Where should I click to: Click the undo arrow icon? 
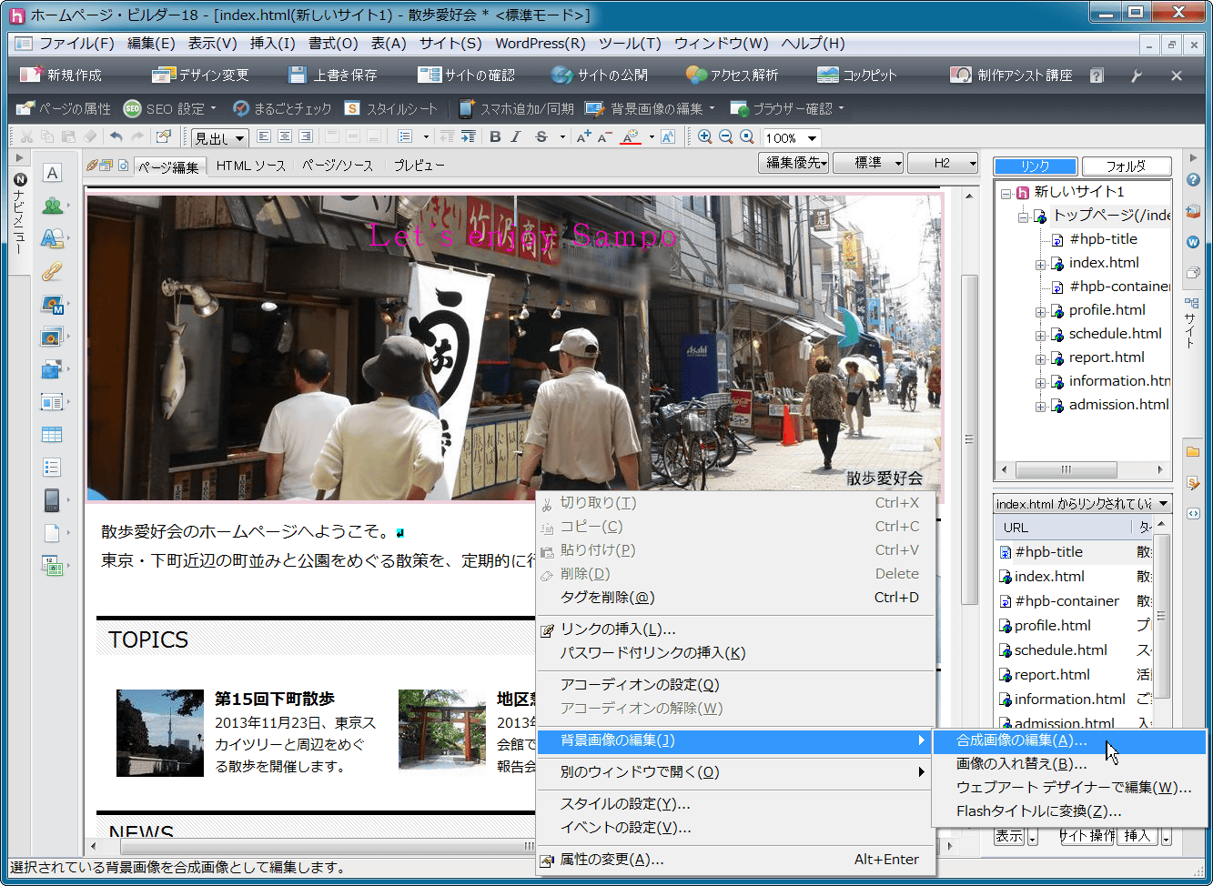click(x=116, y=136)
